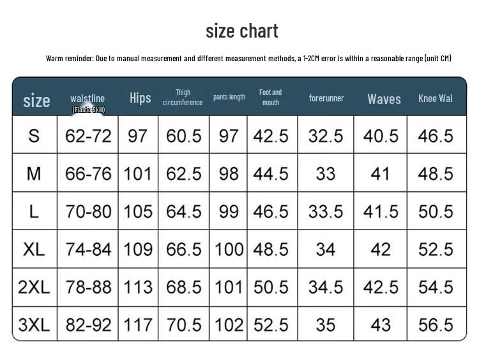Select the "Knee Wai" column header
479x359 pixels.
click(x=436, y=98)
